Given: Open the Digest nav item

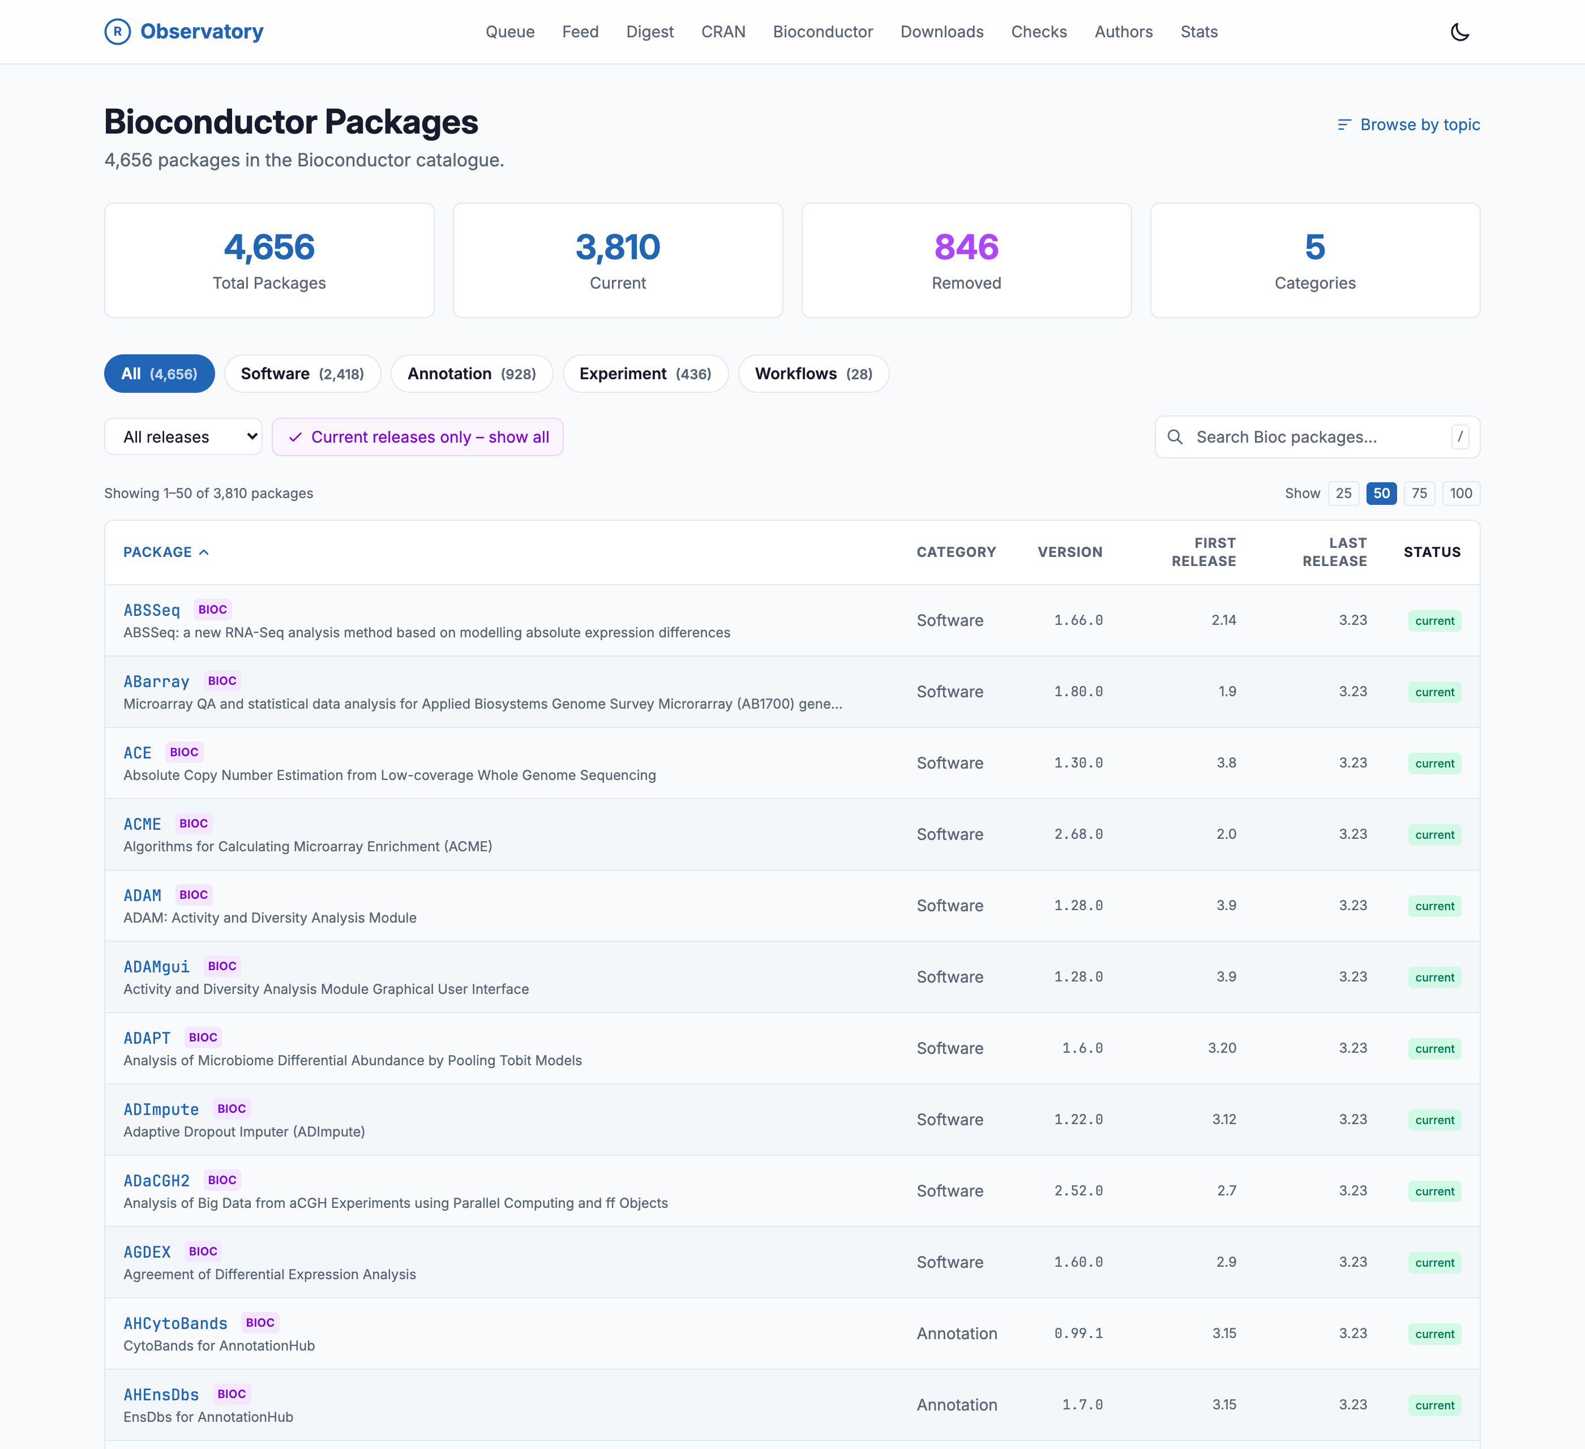Looking at the screenshot, I should [649, 32].
